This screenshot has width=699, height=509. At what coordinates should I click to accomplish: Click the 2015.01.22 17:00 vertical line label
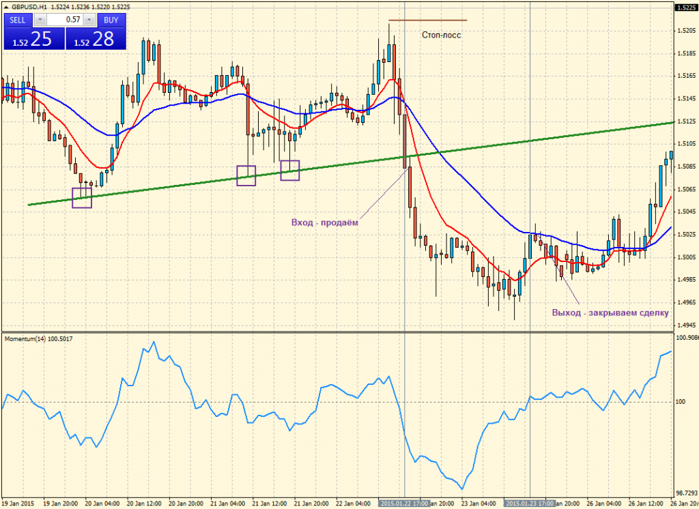pos(405,504)
